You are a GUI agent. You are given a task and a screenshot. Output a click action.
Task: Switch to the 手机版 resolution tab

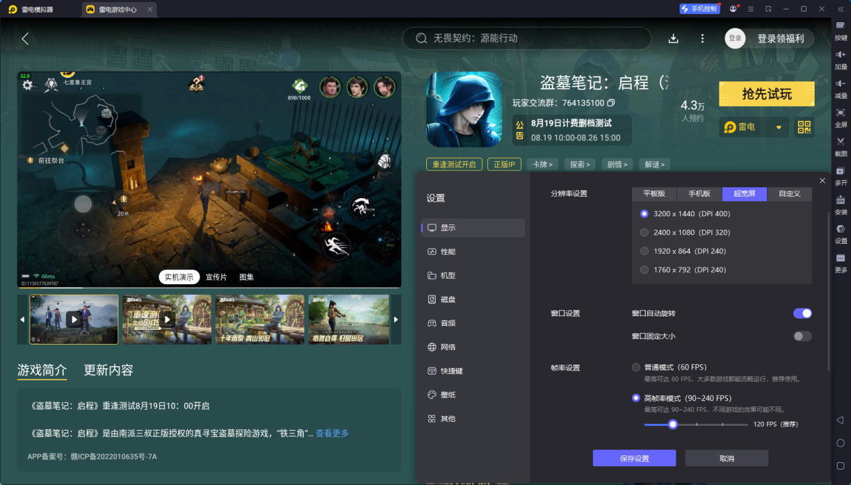pos(699,193)
